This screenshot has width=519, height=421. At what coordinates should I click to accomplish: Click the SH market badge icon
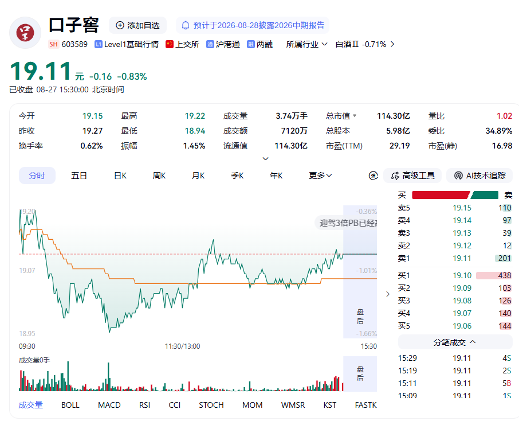[53, 44]
